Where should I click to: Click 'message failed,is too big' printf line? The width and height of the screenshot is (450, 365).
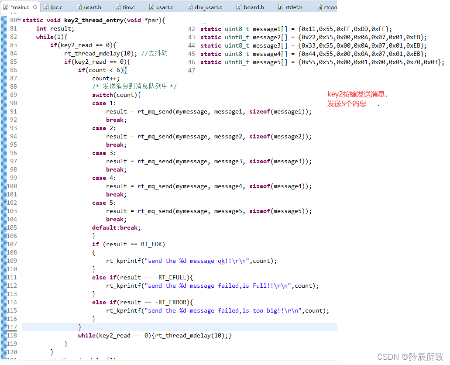[217, 311]
